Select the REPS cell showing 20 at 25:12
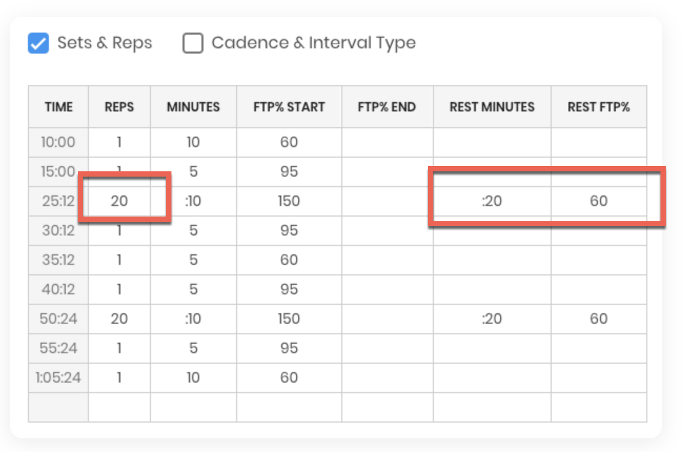This screenshot has height=452, width=691. [119, 201]
